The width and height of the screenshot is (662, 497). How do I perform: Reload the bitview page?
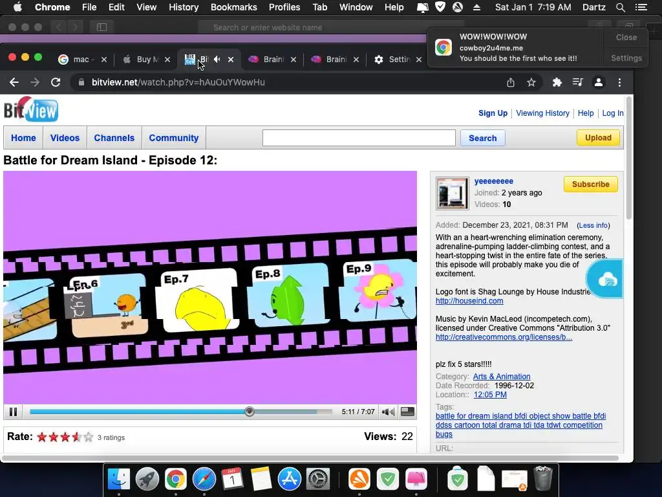click(56, 82)
